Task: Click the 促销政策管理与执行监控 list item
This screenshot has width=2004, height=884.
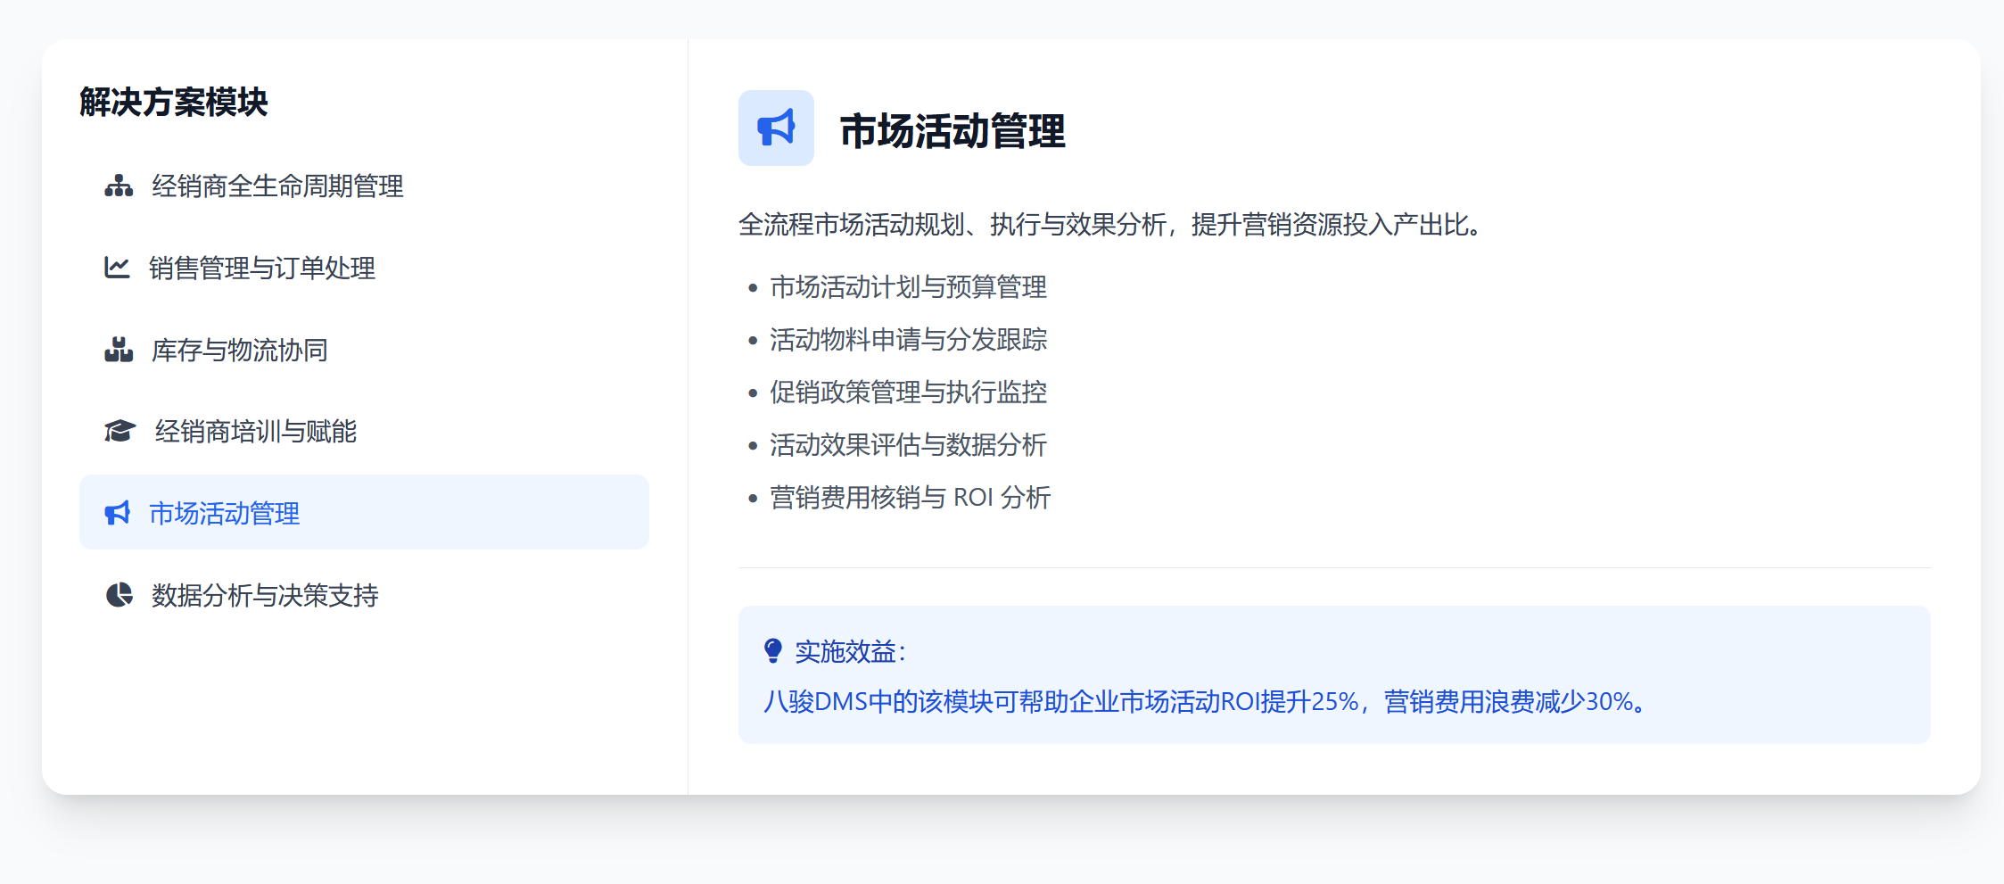Action: pyautogui.click(x=908, y=392)
